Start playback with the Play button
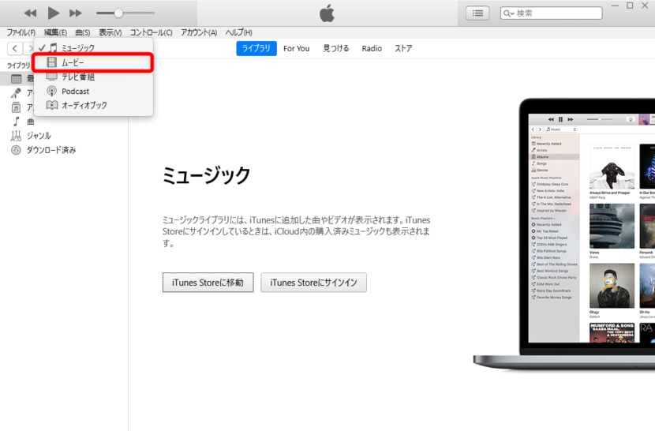Viewport: 655px width, 431px height. (x=54, y=13)
